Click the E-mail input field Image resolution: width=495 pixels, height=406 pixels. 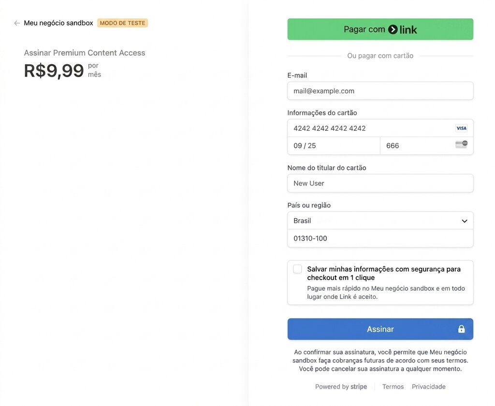pos(380,91)
